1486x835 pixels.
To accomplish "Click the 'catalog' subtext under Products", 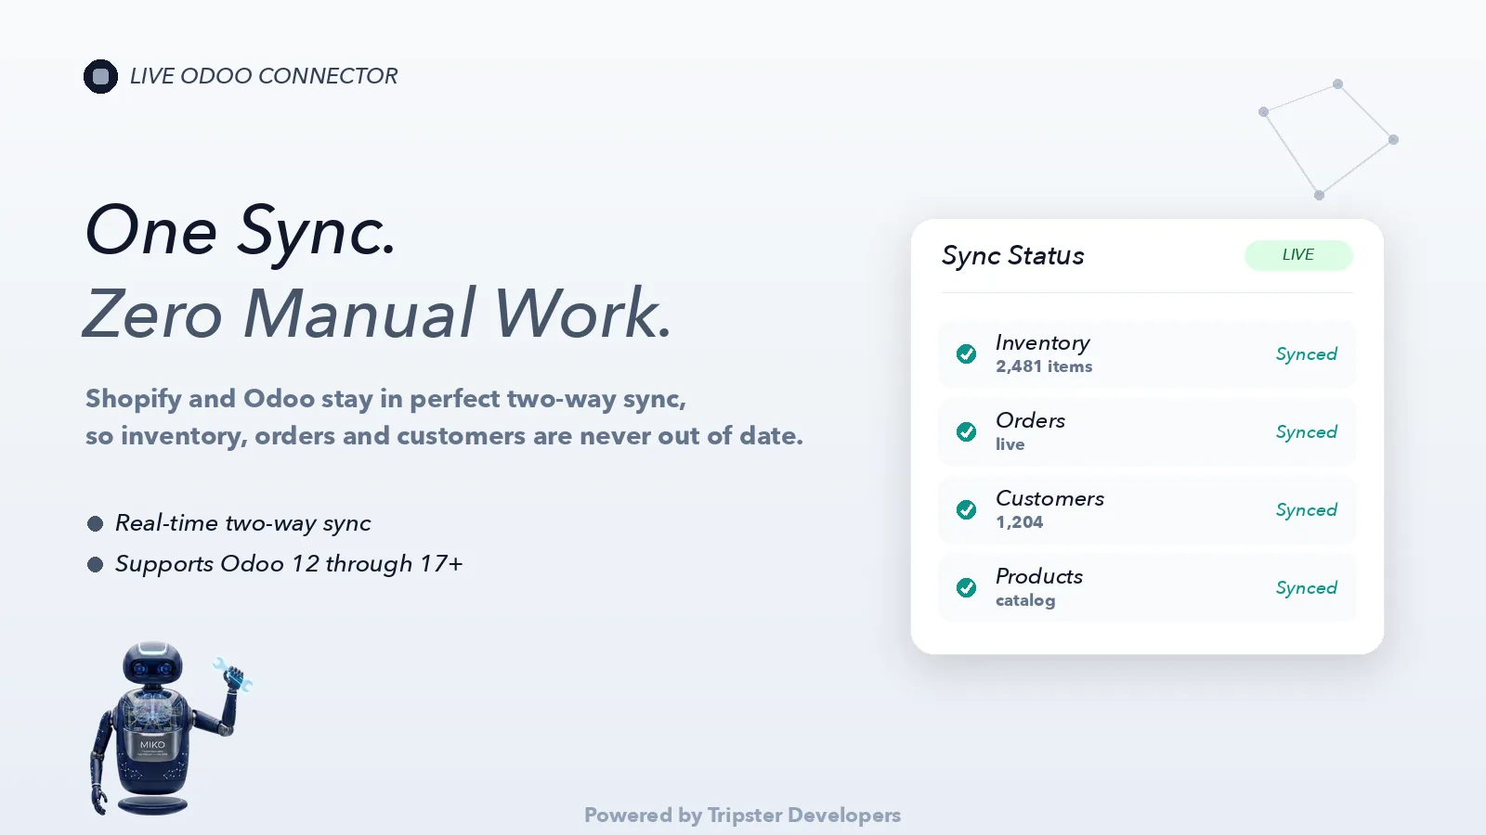I will 1025,600.
